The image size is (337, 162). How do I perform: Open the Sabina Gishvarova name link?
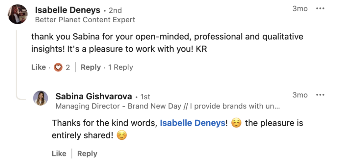(x=94, y=97)
